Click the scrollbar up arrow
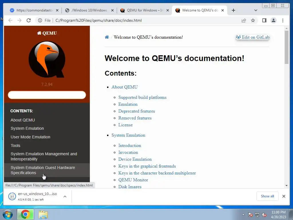293x220 pixels. click(286, 28)
